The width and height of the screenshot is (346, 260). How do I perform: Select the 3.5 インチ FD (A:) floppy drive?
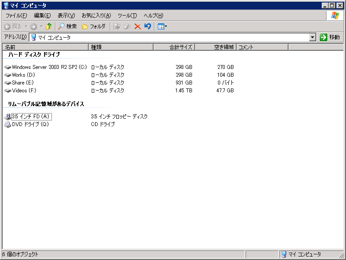click(x=31, y=117)
